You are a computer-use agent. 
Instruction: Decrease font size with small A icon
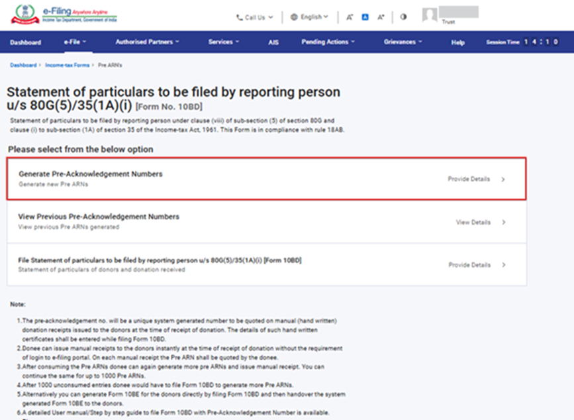click(350, 17)
